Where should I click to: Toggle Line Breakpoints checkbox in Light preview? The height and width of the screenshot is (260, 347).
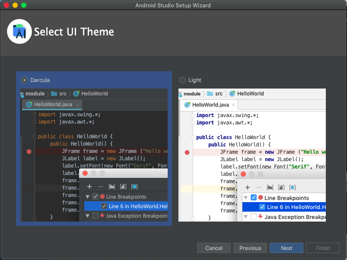coord(254,197)
